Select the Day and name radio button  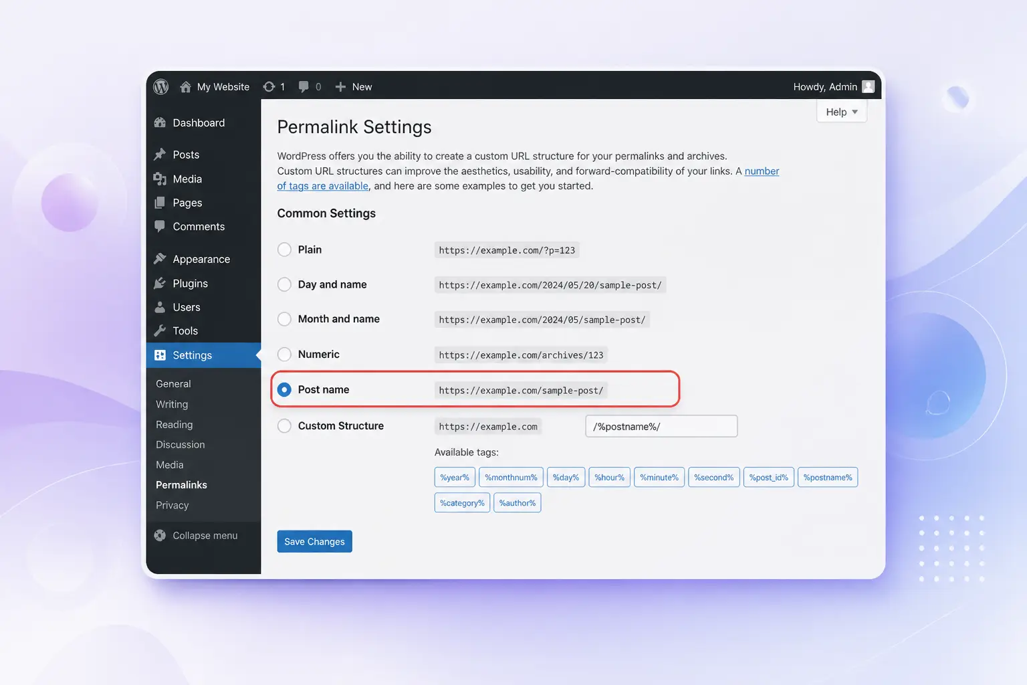[x=284, y=284]
